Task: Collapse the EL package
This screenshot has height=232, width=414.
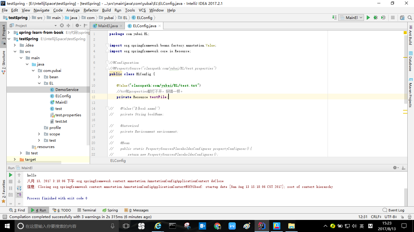Action: click(x=39, y=83)
